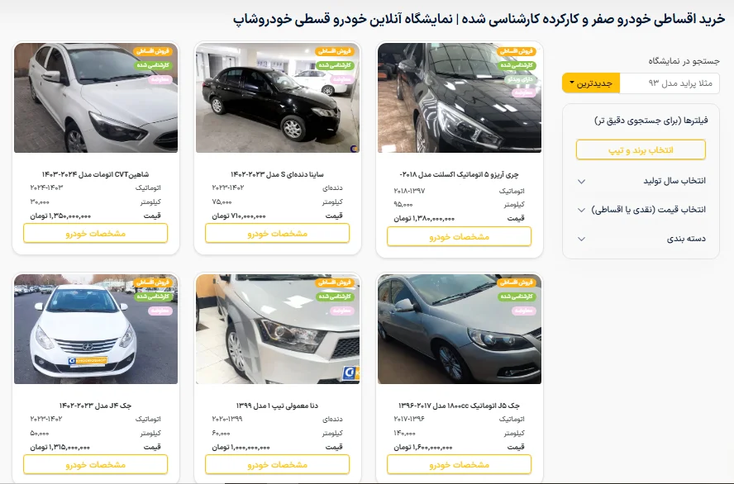Click the black Saina car photo

(x=278, y=97)
